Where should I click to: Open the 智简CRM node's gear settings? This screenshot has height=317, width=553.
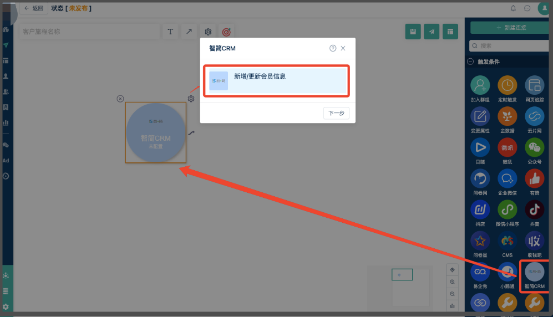(x=191, y=99)
